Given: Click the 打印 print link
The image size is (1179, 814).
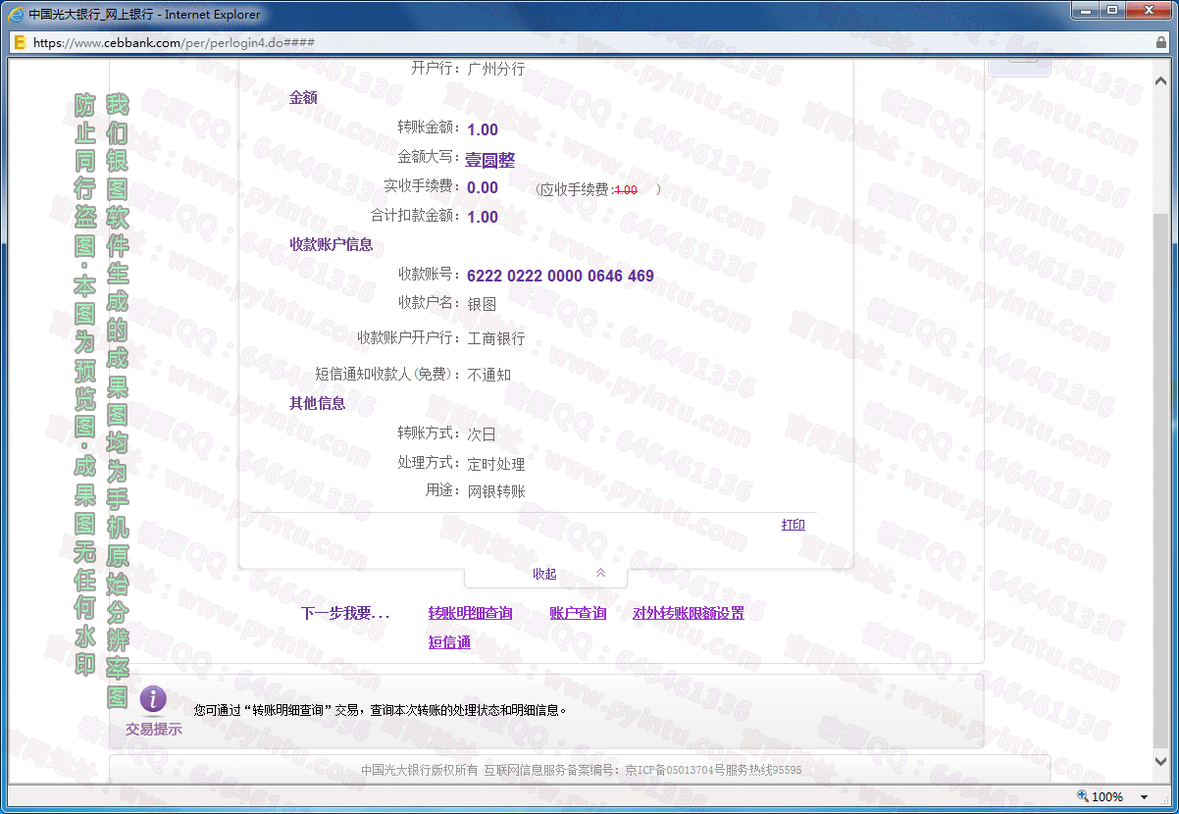Looking at the screenshot, I should click(x=793, y=525).
